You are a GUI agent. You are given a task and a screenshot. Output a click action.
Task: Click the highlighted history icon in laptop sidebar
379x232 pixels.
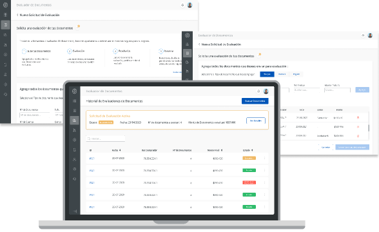pos(75,121)
